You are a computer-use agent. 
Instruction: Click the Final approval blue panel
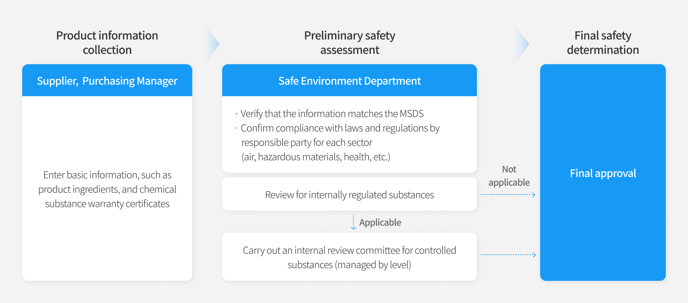point(603,173)
